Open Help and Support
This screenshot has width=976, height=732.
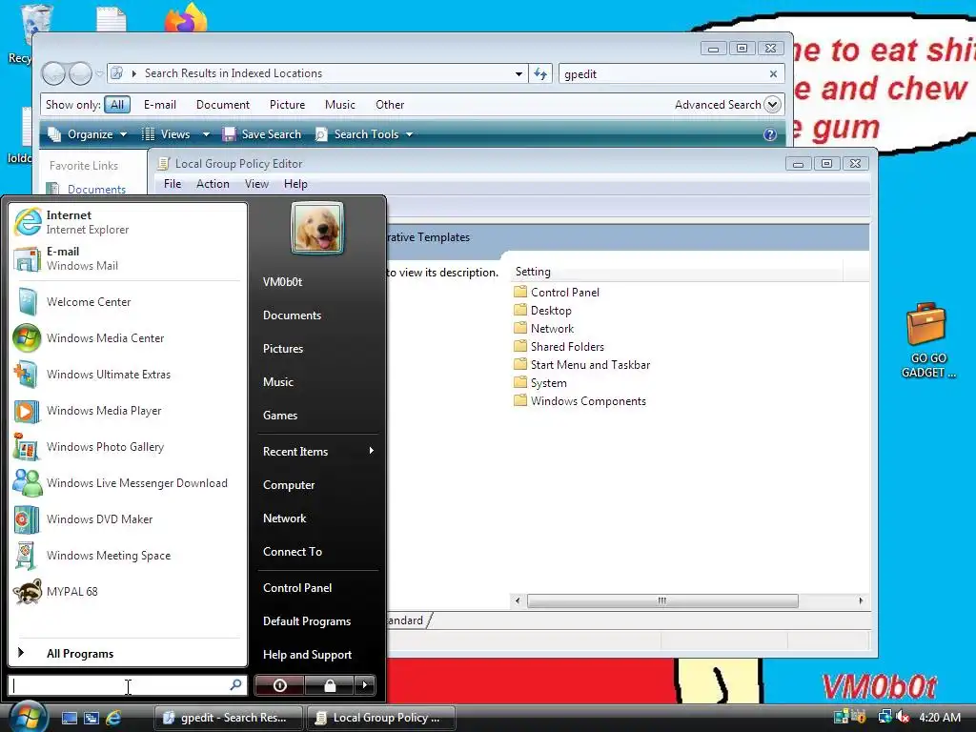click(308, 654)
